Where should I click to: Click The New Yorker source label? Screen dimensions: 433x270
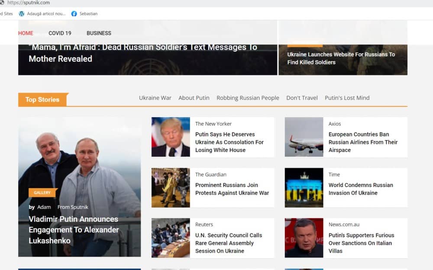click(x=213, y=124)
